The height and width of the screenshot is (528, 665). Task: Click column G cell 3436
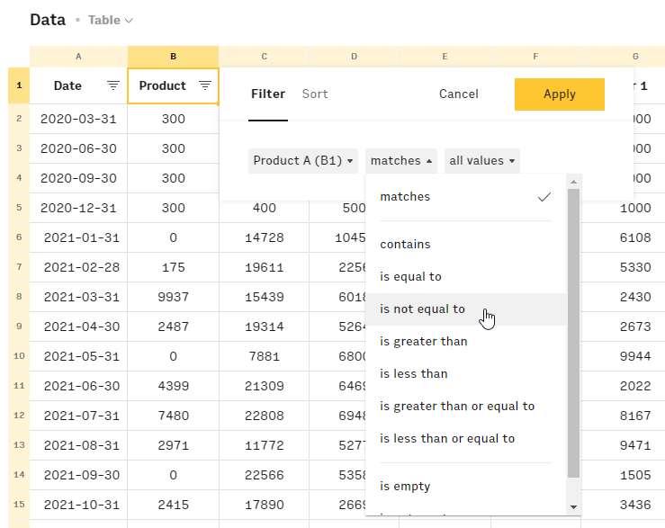point(624,505)
